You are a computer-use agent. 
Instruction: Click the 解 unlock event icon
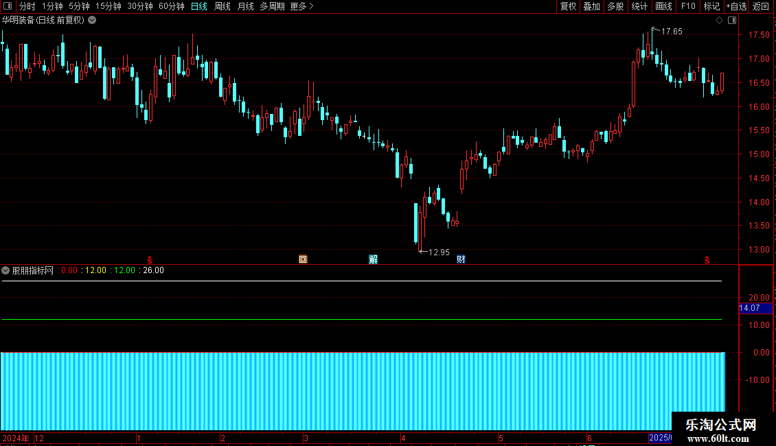(x=373, y=259)
